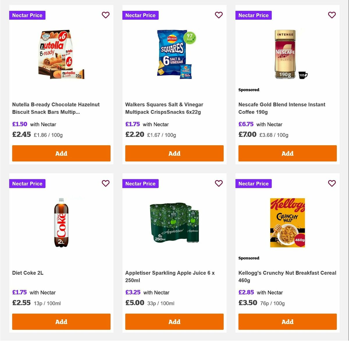349x341 pixels.
Task: Click the Diet Coke product image
Action: pos(61,224)
